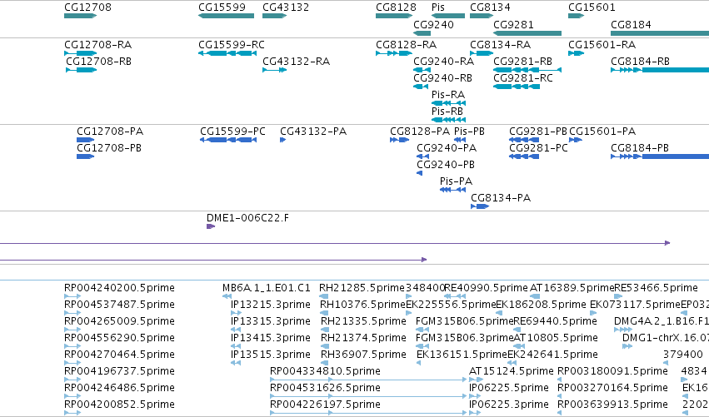
Task: Select the CG9240 gene label
Action: 433,24
